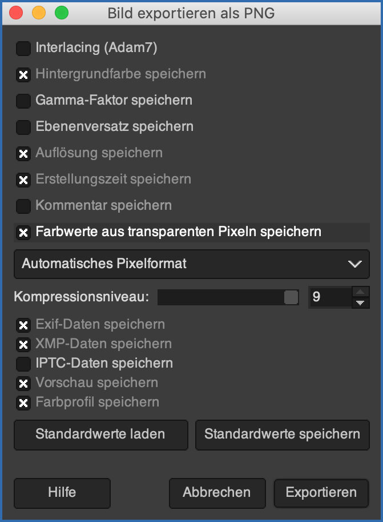Disable Vorschau speichern
The width and height of the screenshot is (383, 522).
point(23,384)
